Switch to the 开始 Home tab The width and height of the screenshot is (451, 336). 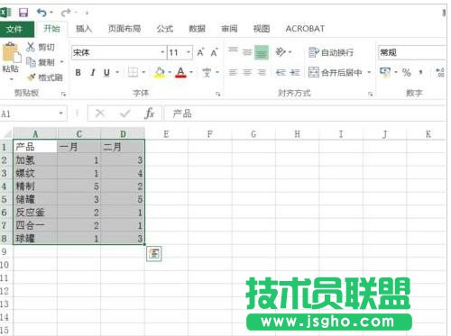51,29
